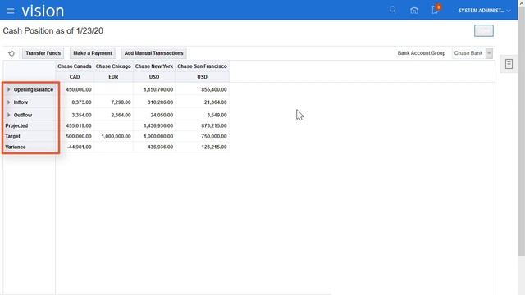Expand the Opening Balance row
The width and height of the screenshot is (525, 295).
click(9, 89)
